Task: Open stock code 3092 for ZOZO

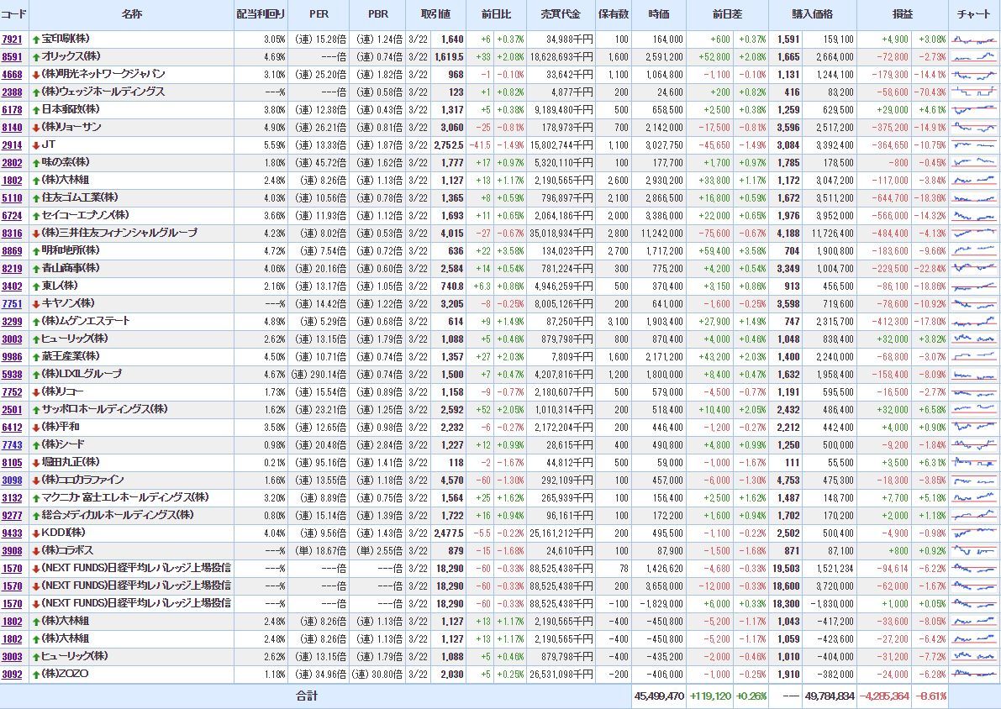Action: (x=12, y=674)
